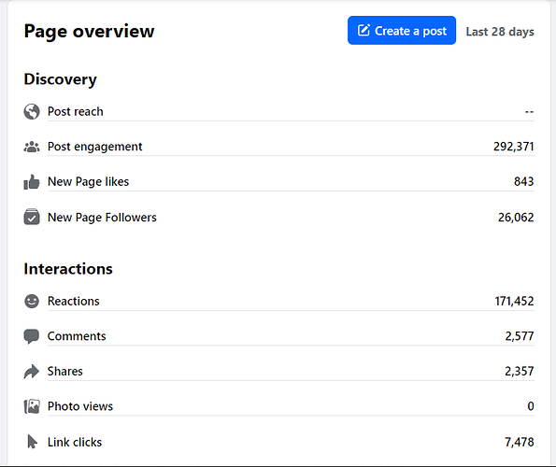Open the Last 28 days date range
556x467 pixels.
500,32
